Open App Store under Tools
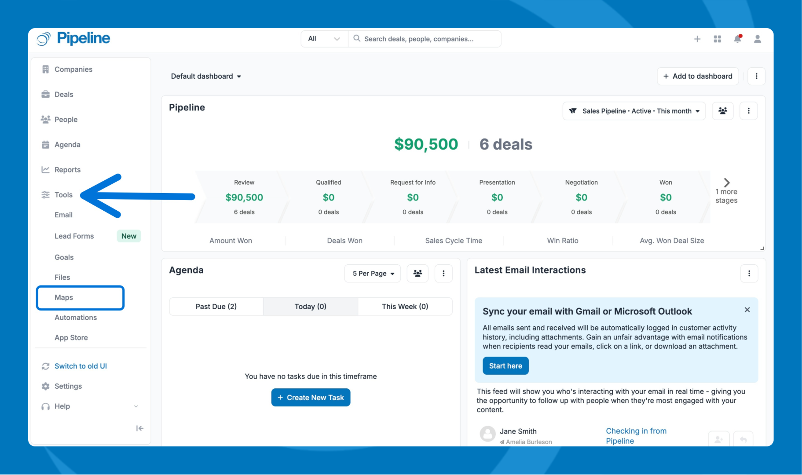802x475 pixels. [71, 337]
